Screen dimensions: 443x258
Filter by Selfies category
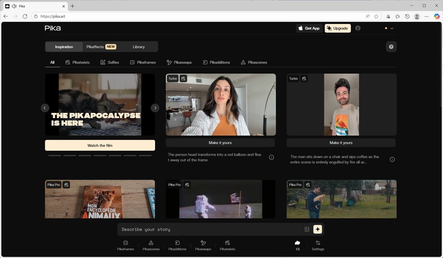pos(110,62)
